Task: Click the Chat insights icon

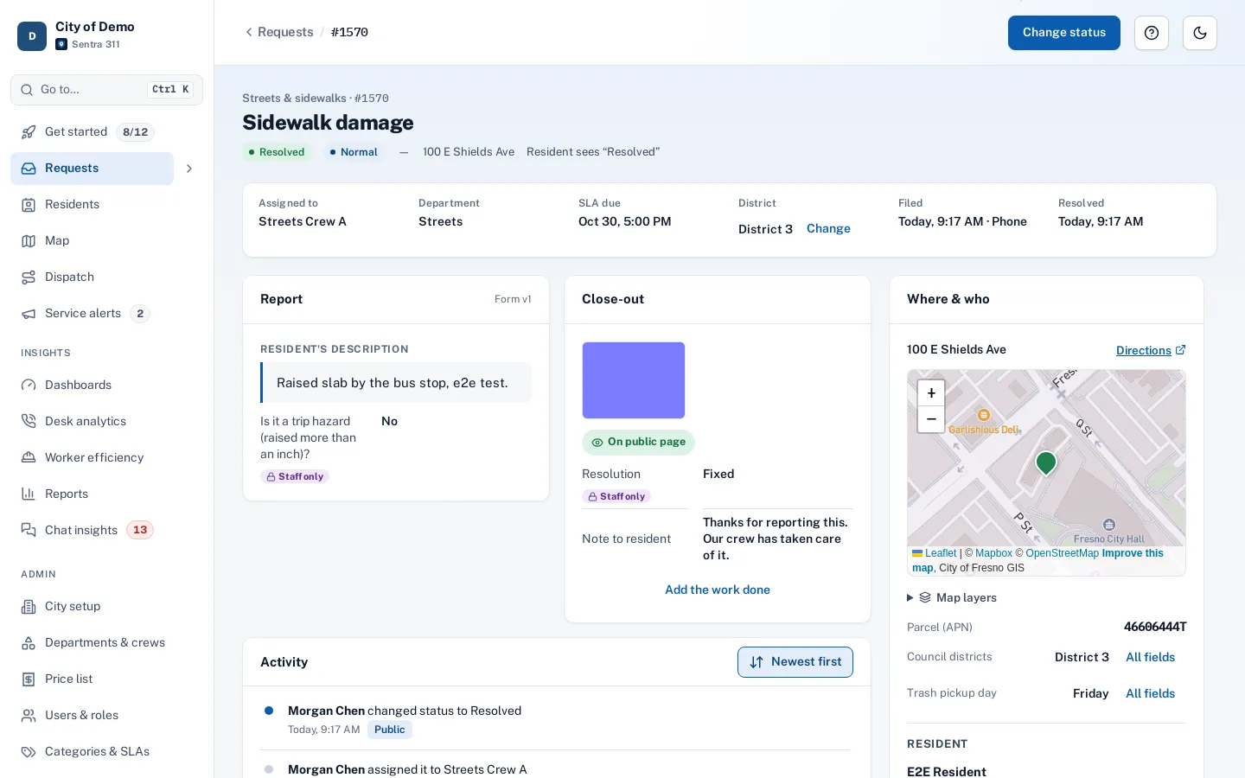Action: tap(29, 531)
